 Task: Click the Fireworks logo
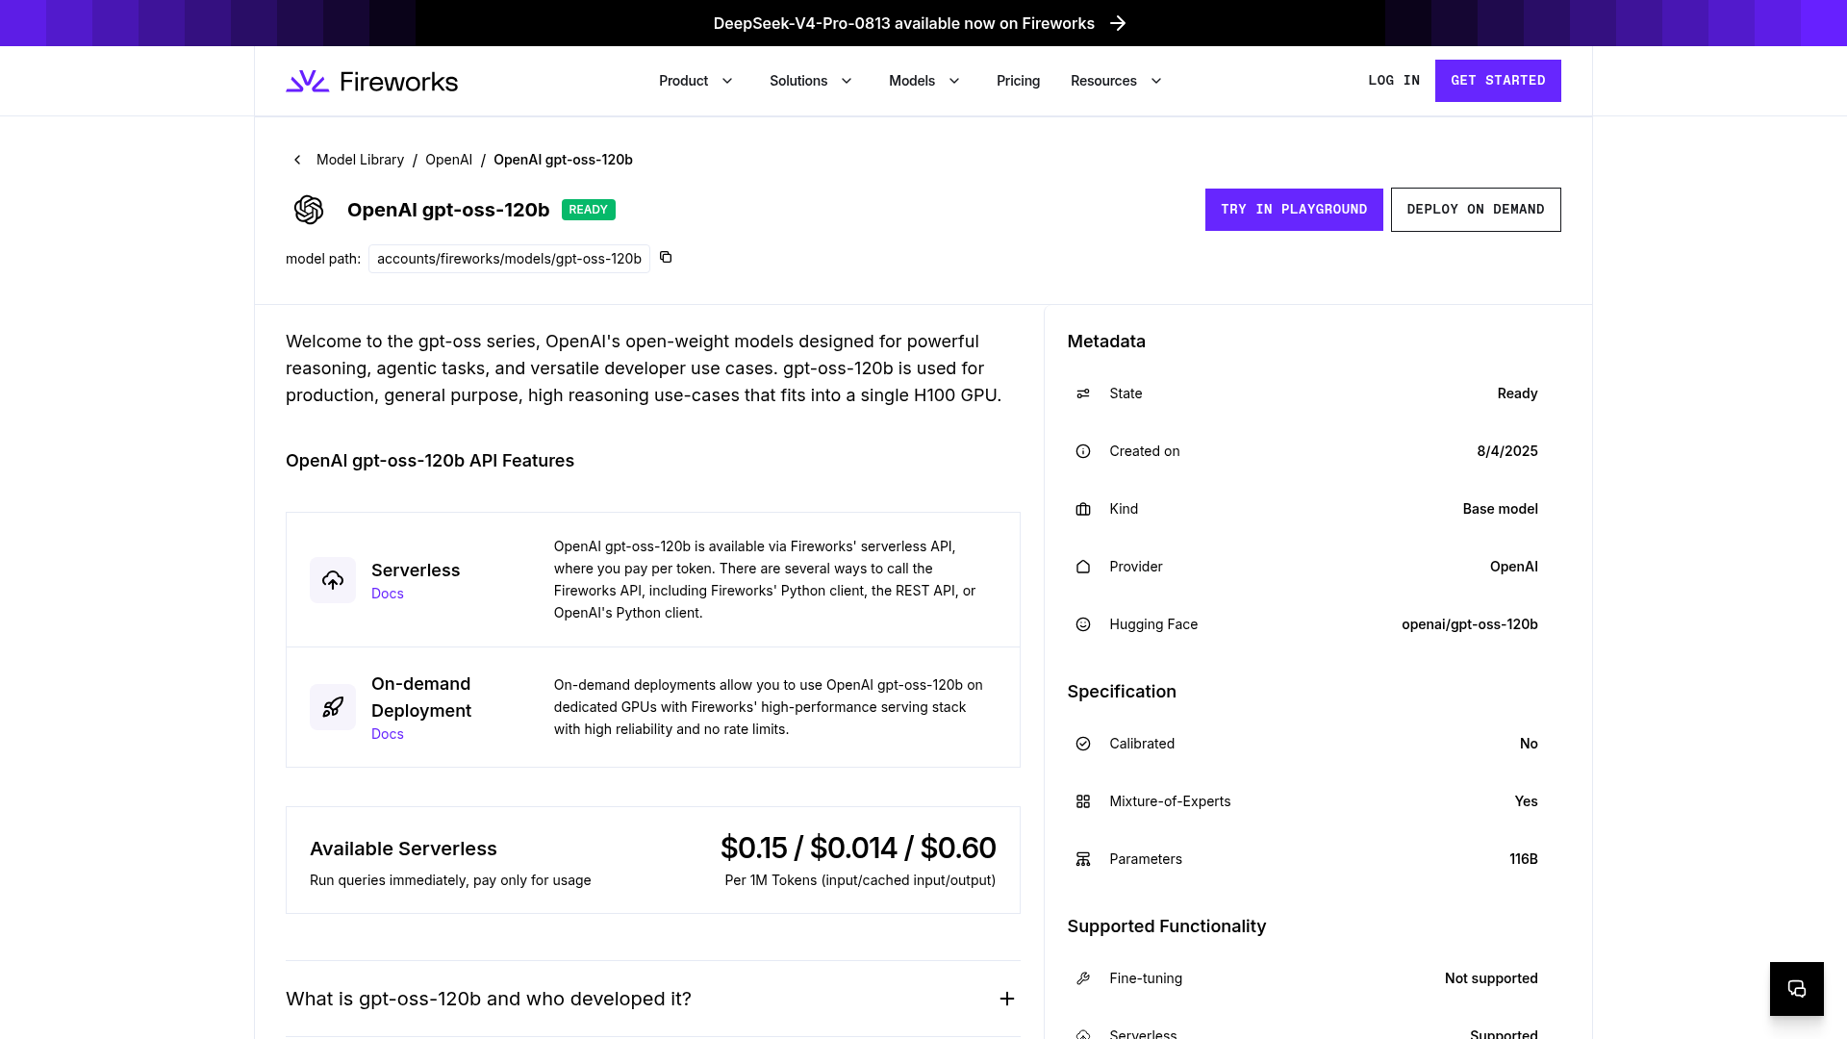tap(371, 81)
